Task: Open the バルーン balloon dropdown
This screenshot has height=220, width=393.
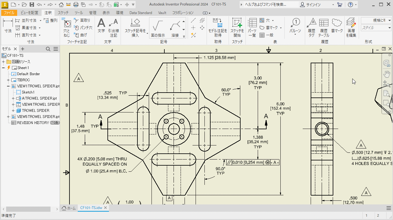Action: tap(295, 35)
